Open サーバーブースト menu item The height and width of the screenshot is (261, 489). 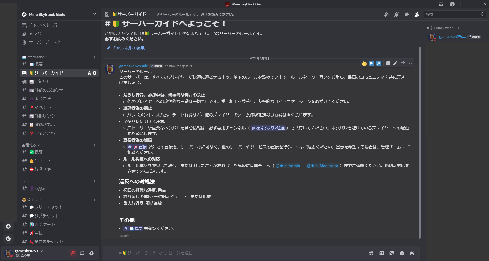(x=59, y=42)
